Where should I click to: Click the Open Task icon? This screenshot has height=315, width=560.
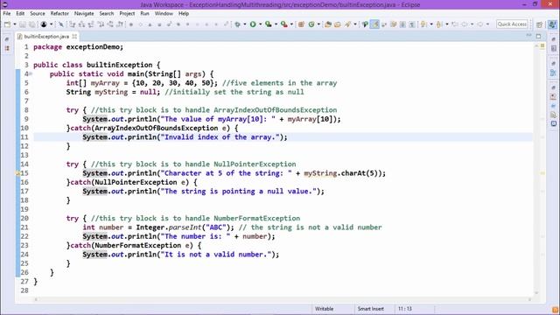click(338, 24)
